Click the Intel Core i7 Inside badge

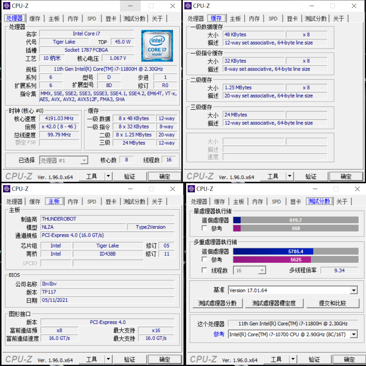(157, 46)
